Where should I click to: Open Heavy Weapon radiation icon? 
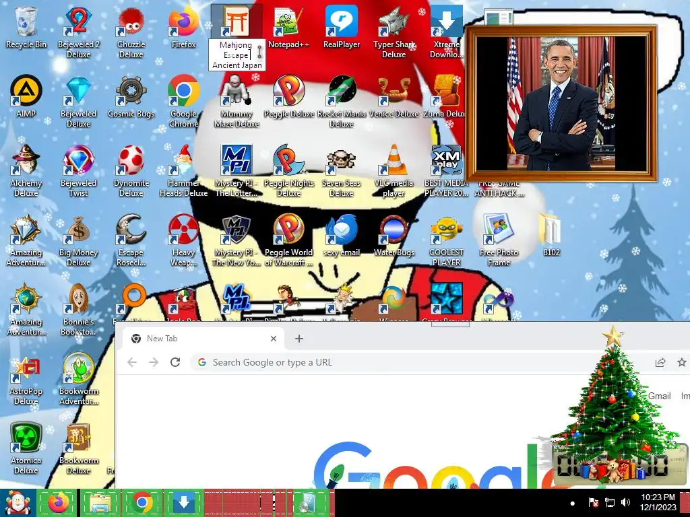click(x=183, y=240)
